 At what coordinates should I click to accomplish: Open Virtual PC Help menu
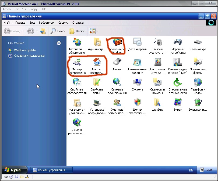click(x=44, y=9)
